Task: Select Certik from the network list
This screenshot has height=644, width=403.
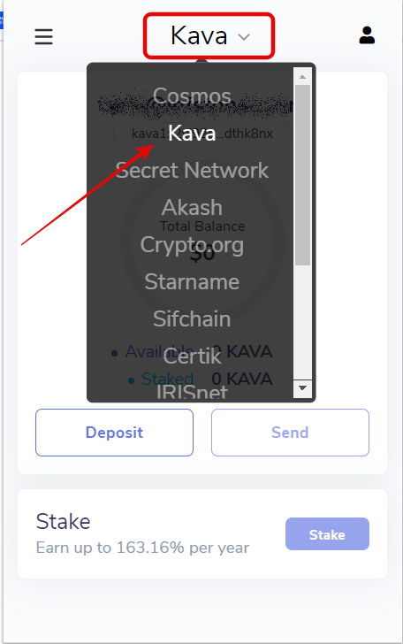Action: coord(192,356)
